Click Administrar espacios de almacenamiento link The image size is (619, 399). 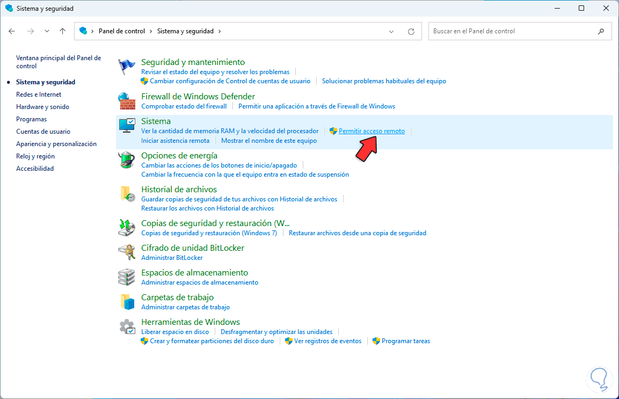[200, 282]
